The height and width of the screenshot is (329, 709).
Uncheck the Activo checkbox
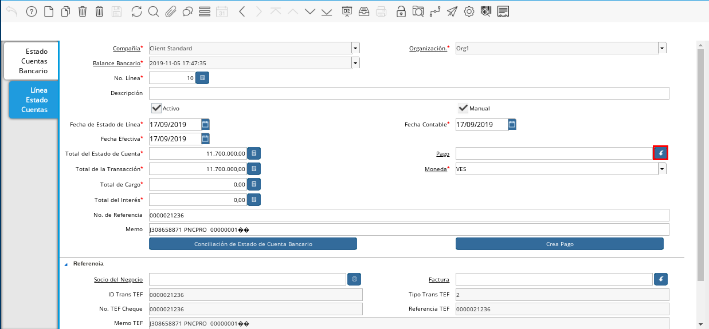(x=156, y=108)
